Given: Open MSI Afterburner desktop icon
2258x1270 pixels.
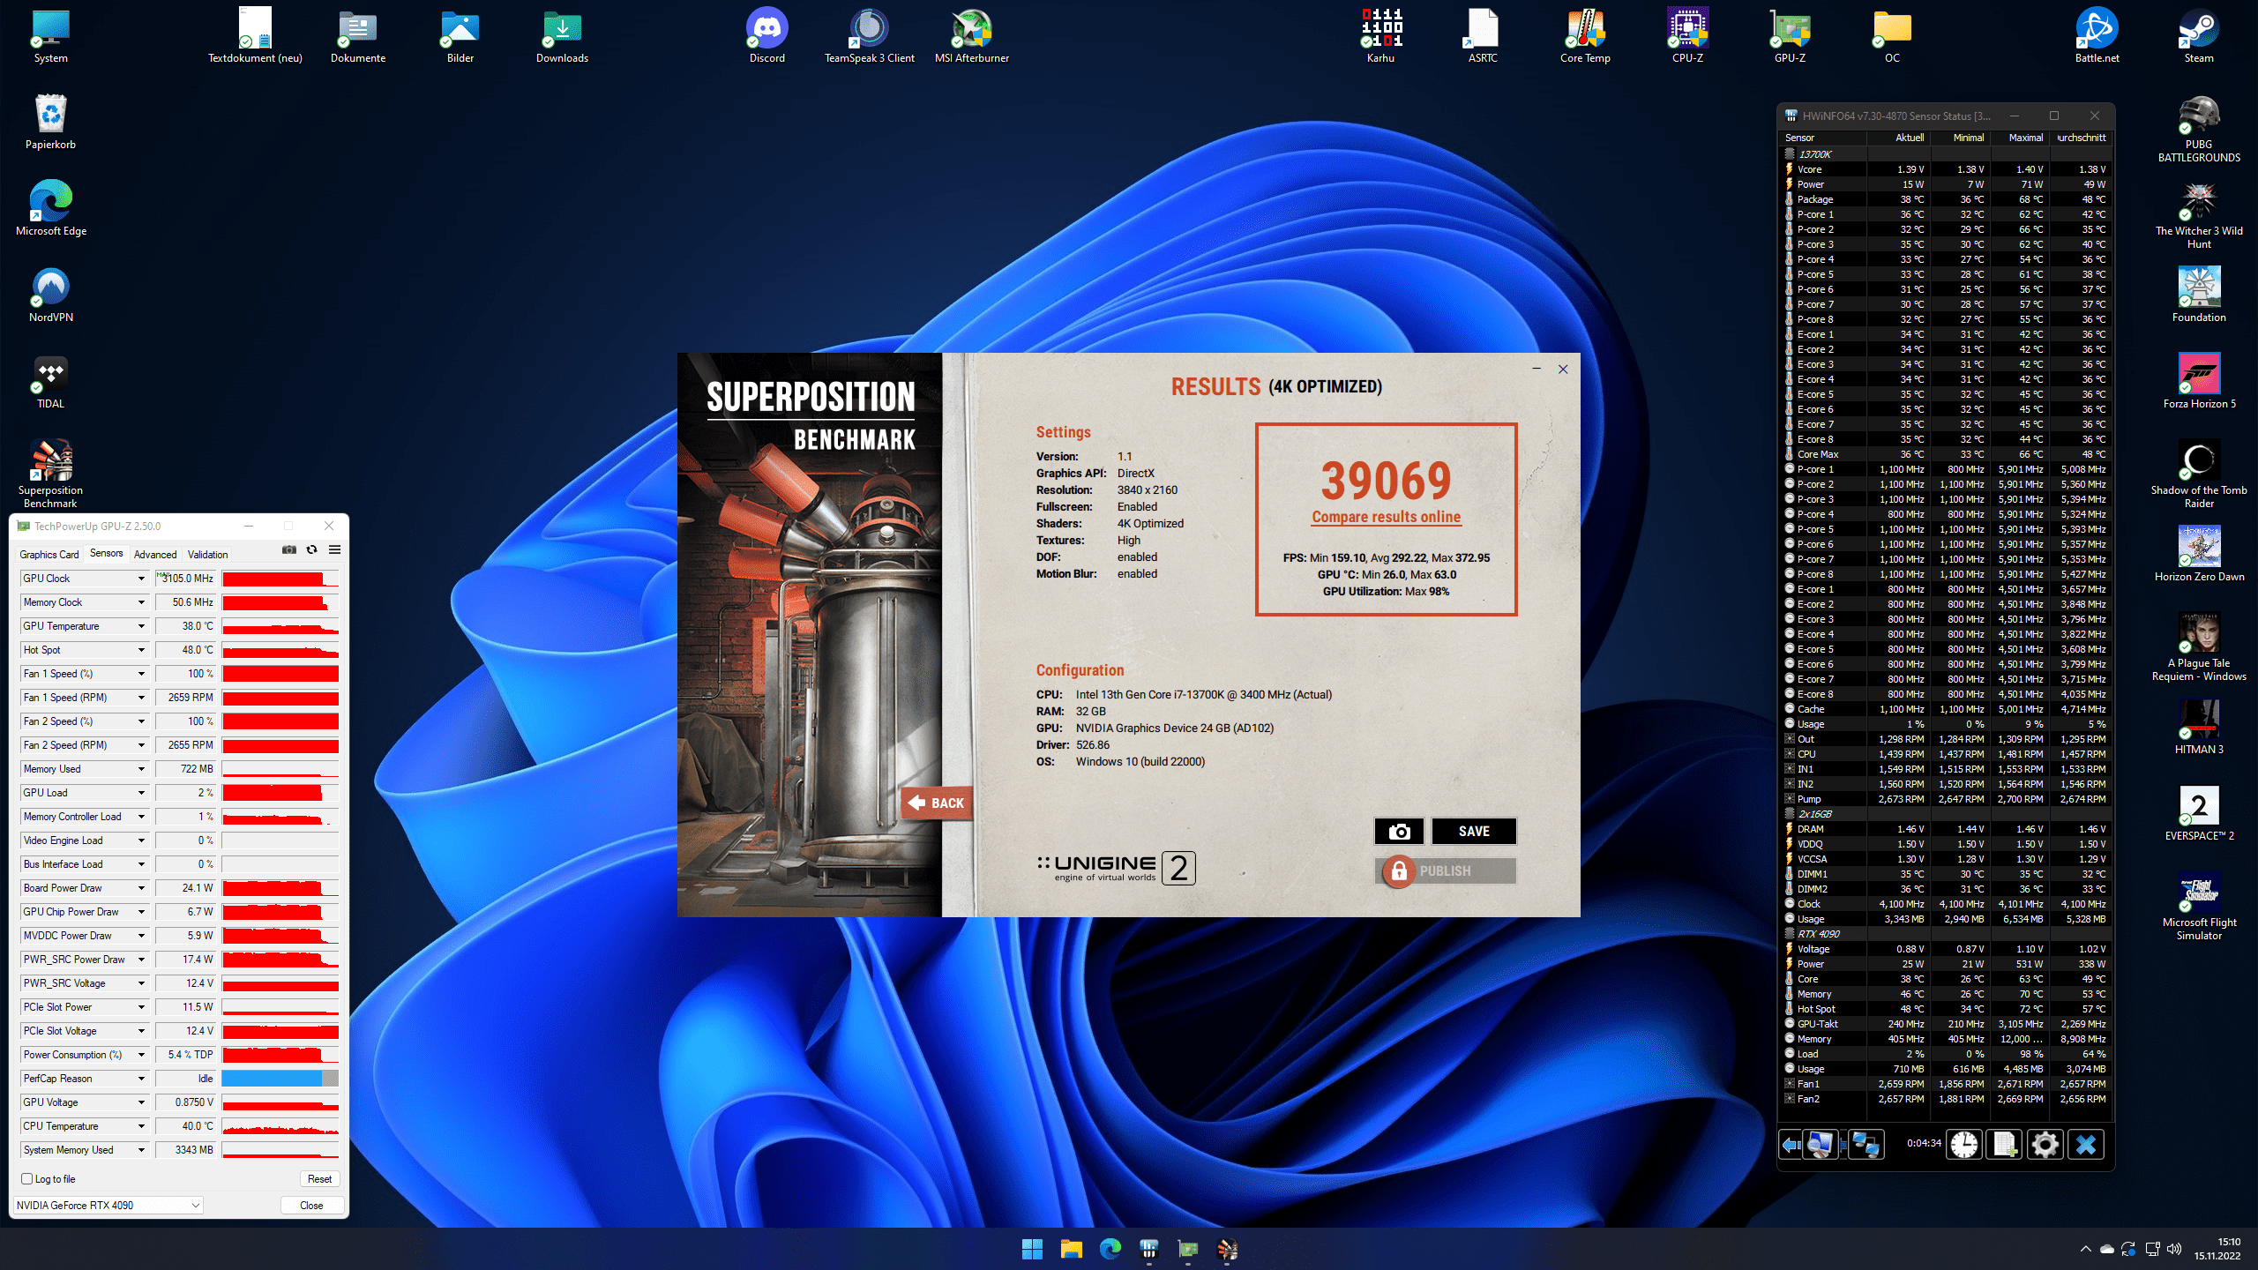Looking at the screenshot, I should click(971, 36).
